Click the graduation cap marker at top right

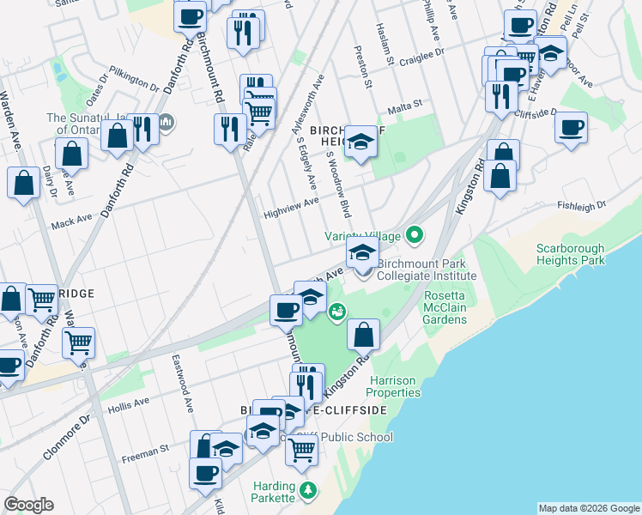551,53
